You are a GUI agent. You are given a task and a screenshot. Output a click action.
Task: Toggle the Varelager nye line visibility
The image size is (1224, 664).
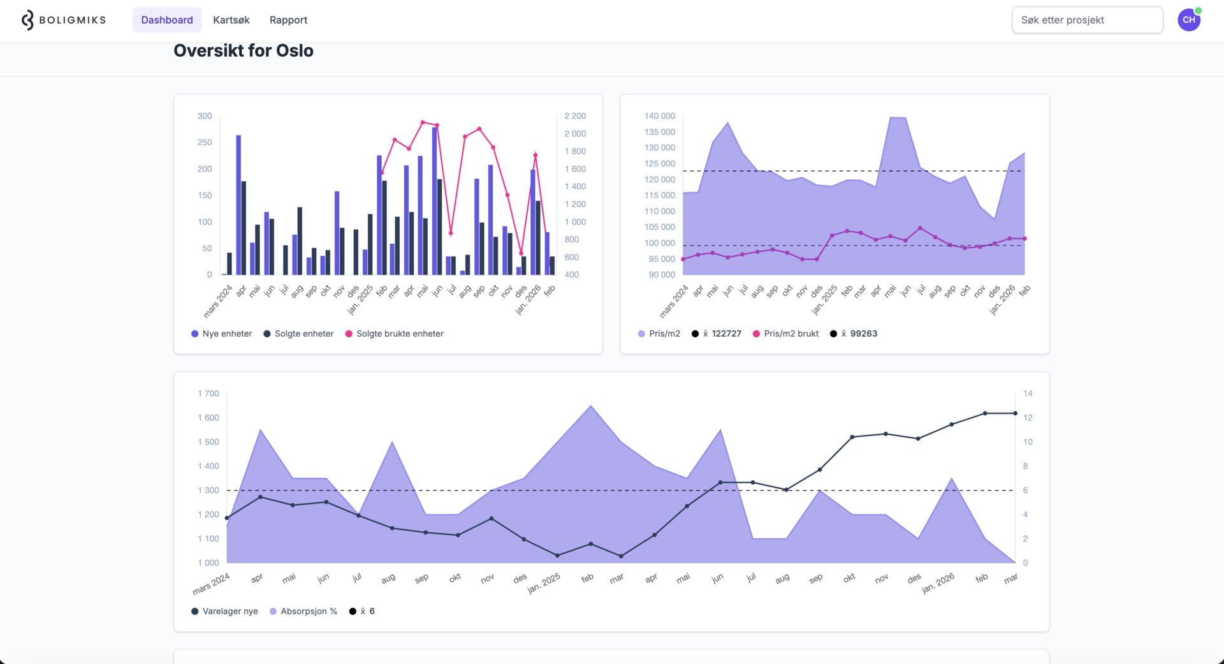224,611
